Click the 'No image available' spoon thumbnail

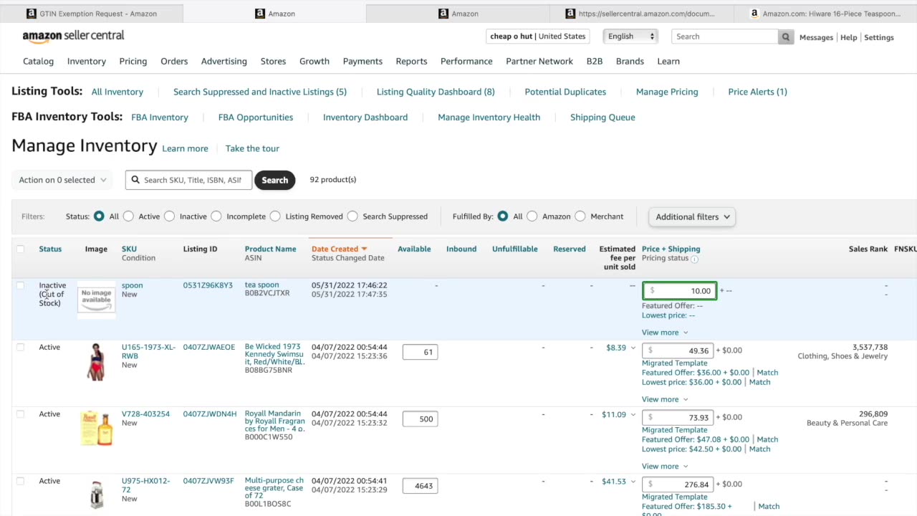96,299
